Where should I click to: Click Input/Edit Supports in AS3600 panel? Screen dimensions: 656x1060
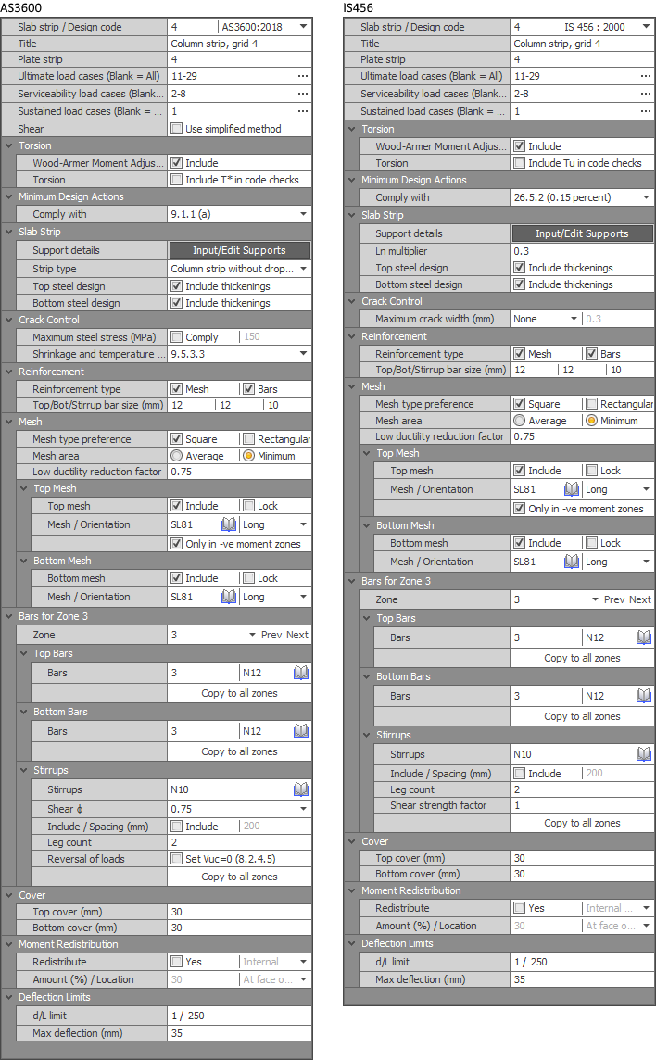[x=239, y=250]
